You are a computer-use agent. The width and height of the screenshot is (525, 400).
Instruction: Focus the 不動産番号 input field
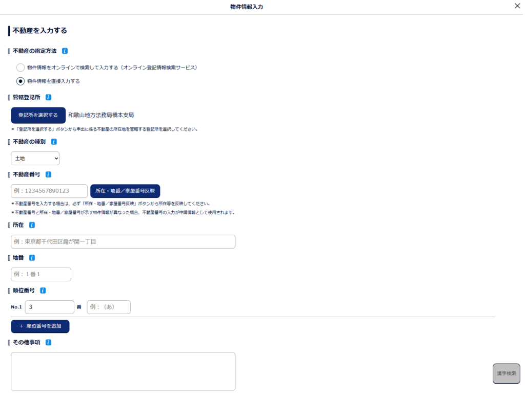tap(49, 191)
